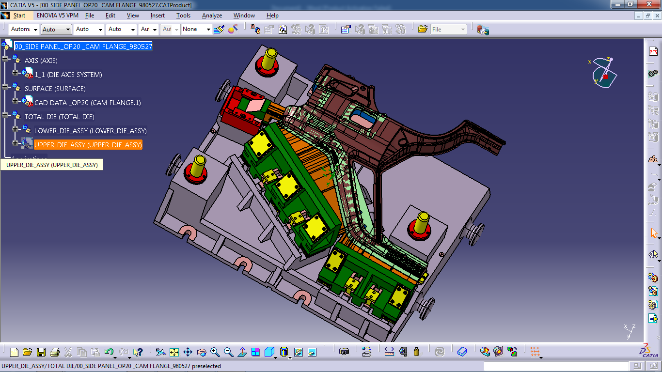Open the Shading view mode icon
The image size is (662, 372).
[284, 352]
